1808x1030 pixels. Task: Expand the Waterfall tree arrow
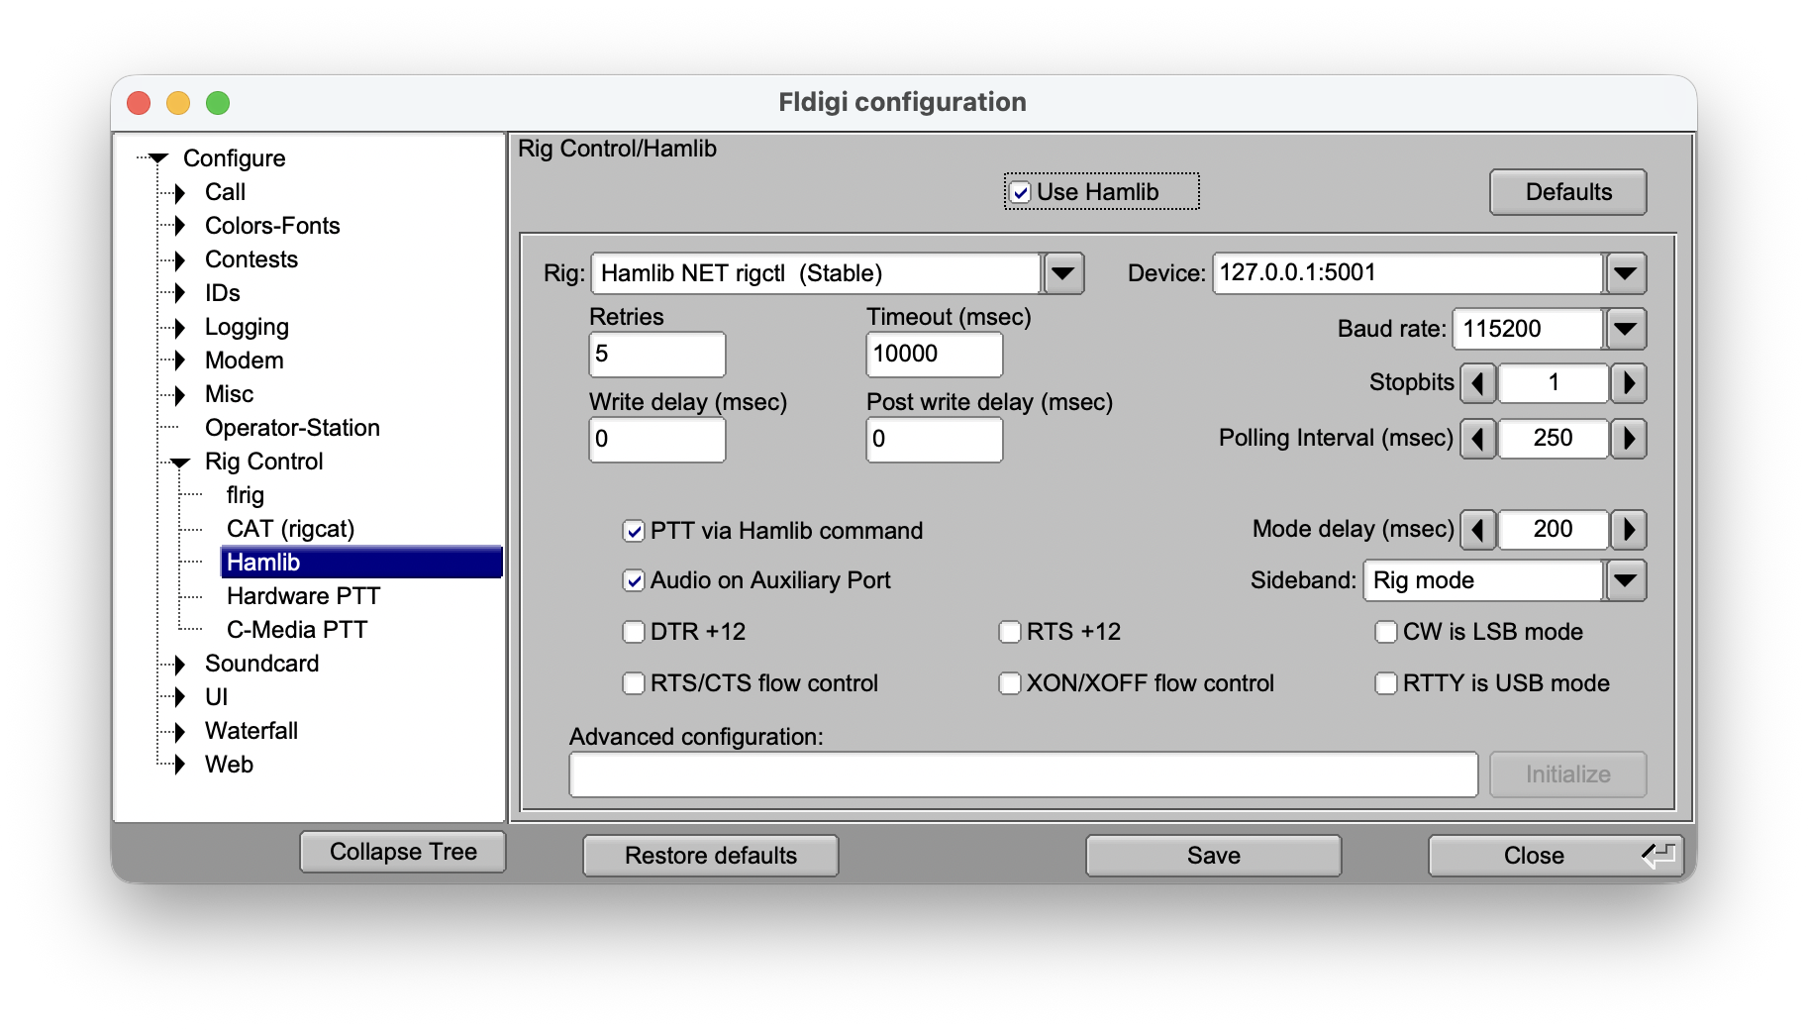click(179, 732)
